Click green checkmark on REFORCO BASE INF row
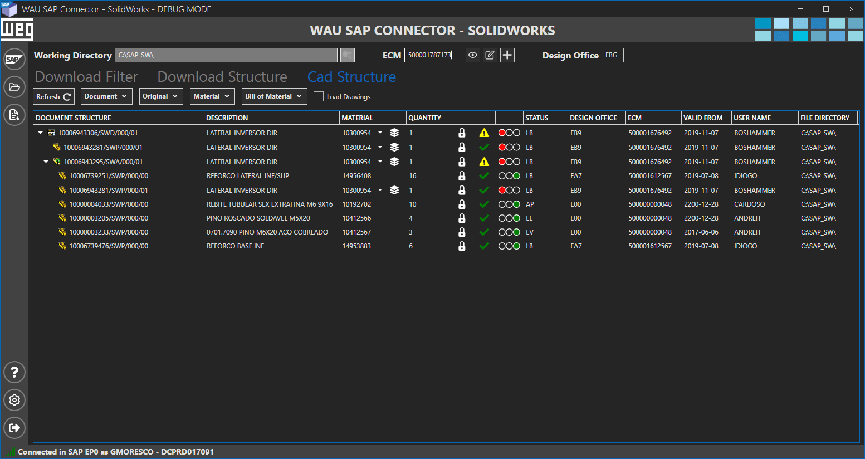Viewport: 865px width, 459px height. coord(484,246)
